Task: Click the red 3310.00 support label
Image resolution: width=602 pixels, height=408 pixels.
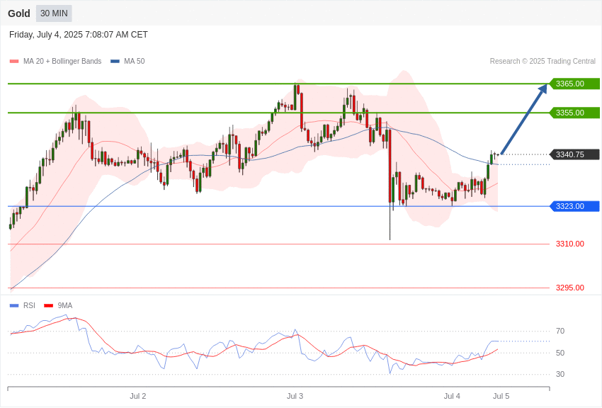Action: coord(570,244)
